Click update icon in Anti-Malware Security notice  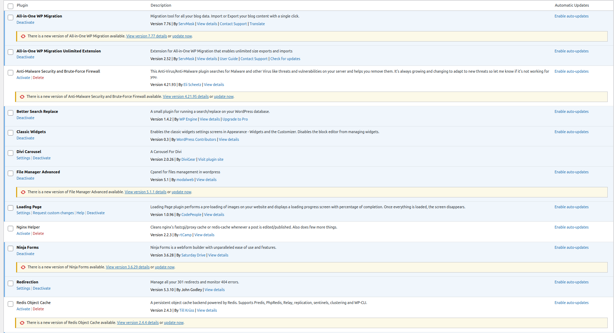tap(22, 97)
